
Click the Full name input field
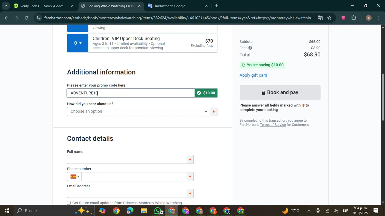pyautogui.click(x=130, y=159)
